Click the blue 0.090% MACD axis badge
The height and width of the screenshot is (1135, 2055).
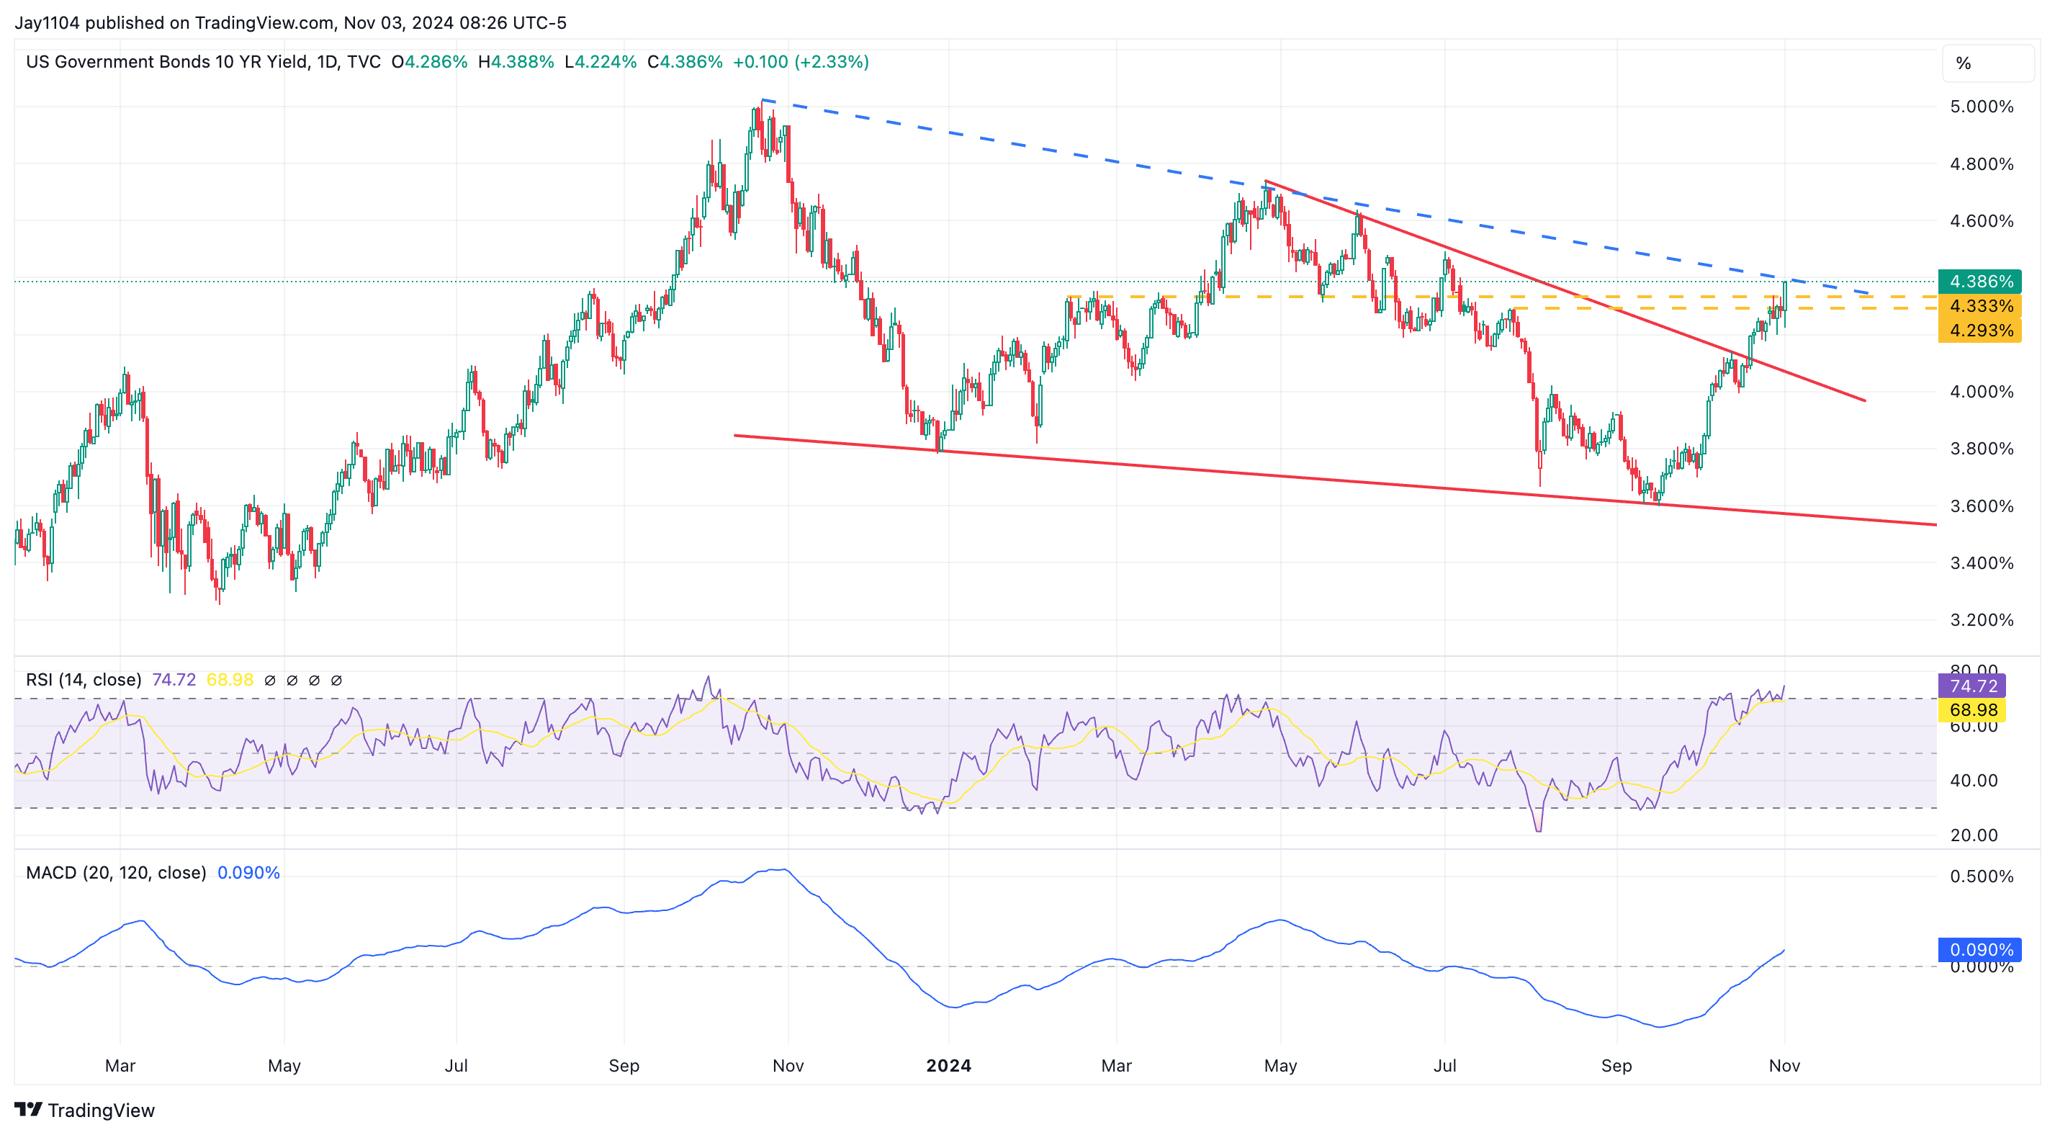pyautogui.click(x=1980, y=949)
